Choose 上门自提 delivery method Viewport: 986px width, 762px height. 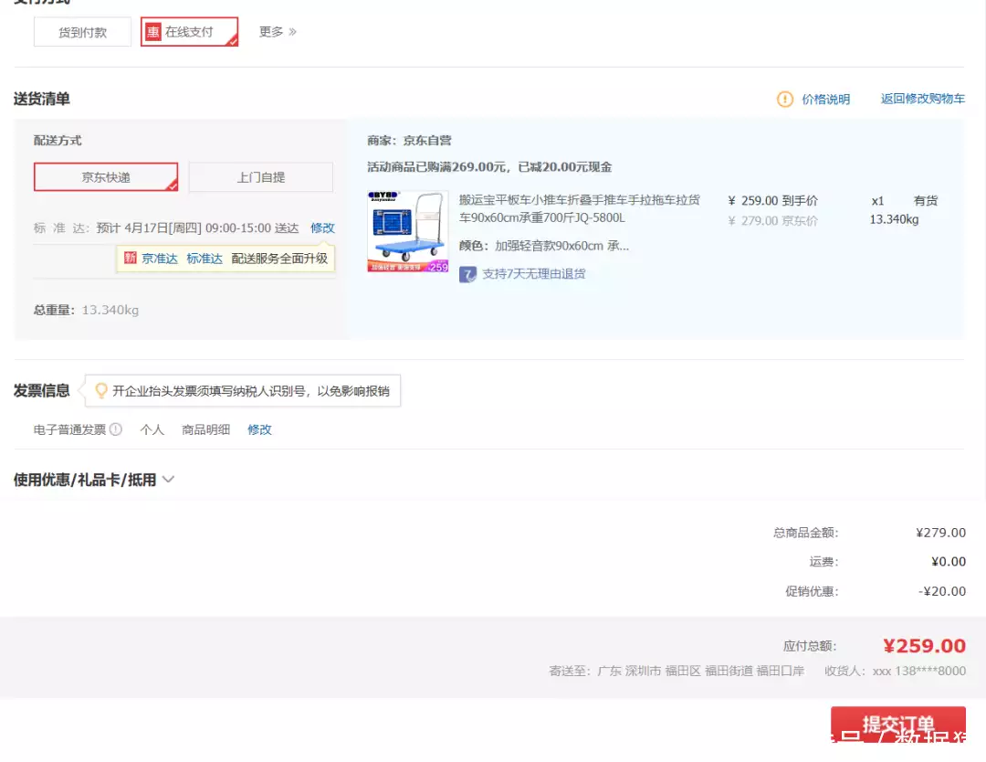click(x=261, y=177)
